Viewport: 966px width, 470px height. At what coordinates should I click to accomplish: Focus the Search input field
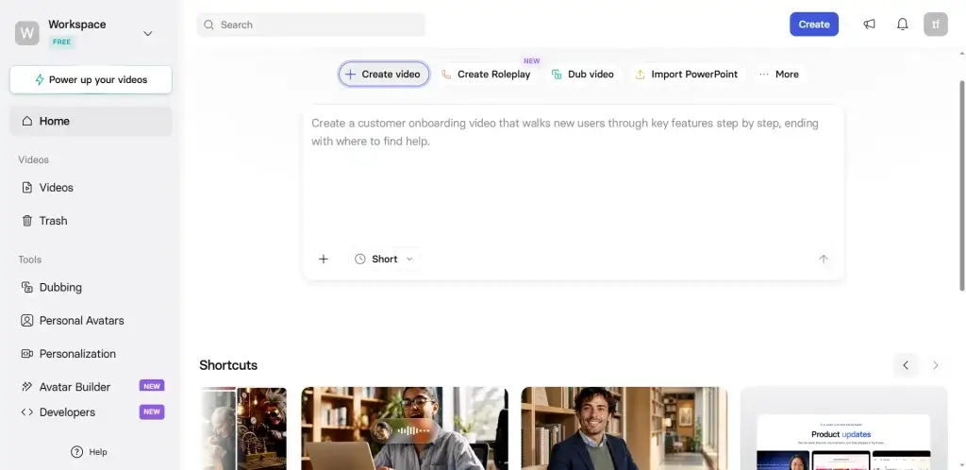tap(311, 25)
